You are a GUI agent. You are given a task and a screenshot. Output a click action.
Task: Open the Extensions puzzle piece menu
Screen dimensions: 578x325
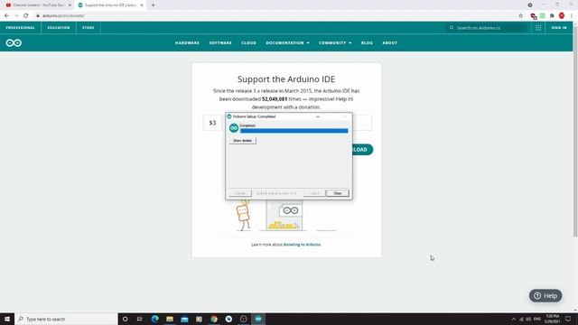(552, 15)
